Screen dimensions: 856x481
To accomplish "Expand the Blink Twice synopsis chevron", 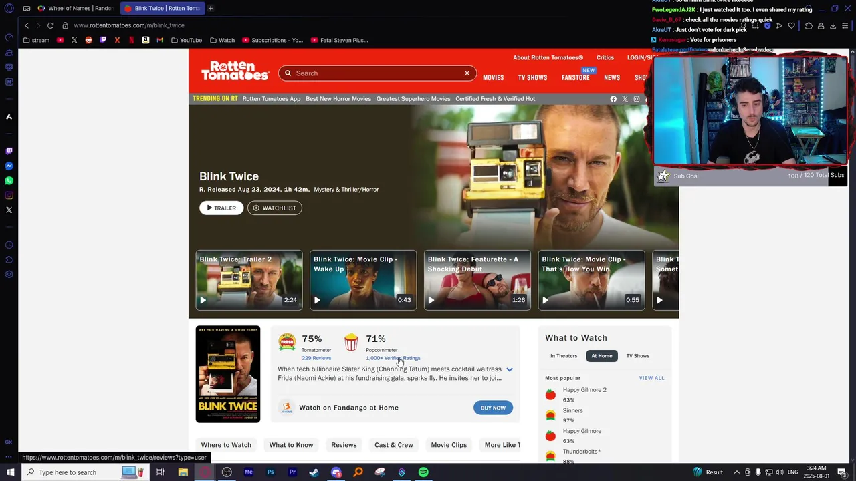I will click(x=510, y=369).
